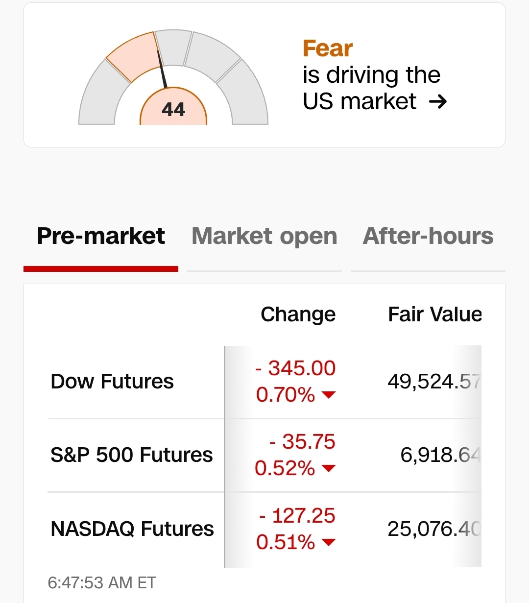Click the red down triangle for Dow Futures

tap(329, 395)
